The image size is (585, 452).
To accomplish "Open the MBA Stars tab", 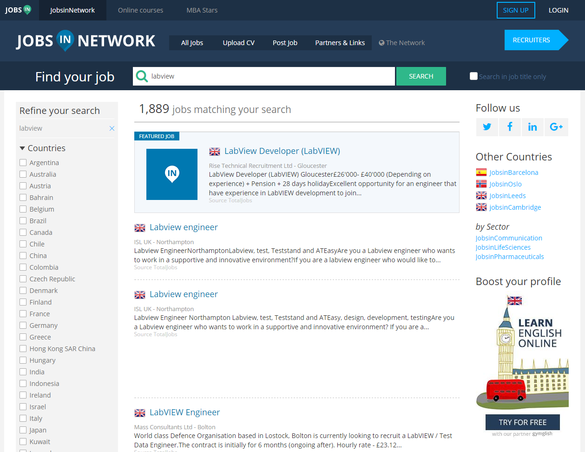I will tap(202, 10).
